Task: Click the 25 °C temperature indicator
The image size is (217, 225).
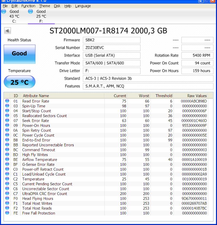Action: click(19, 82)
